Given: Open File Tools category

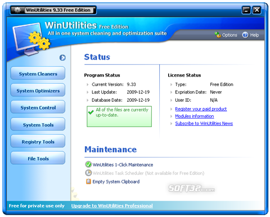Looking at the screenshot, I should coord(38,158).
